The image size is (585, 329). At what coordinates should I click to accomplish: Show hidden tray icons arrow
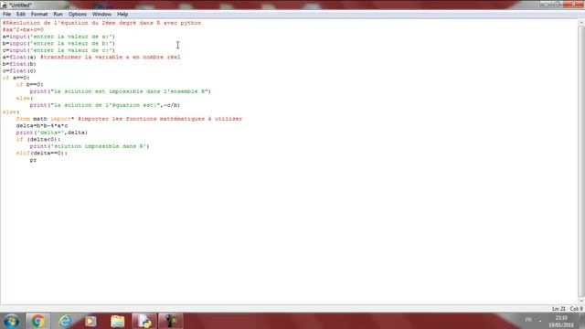(540, 321)
